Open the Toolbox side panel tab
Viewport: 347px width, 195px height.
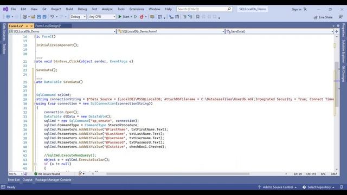coord(4,49)
